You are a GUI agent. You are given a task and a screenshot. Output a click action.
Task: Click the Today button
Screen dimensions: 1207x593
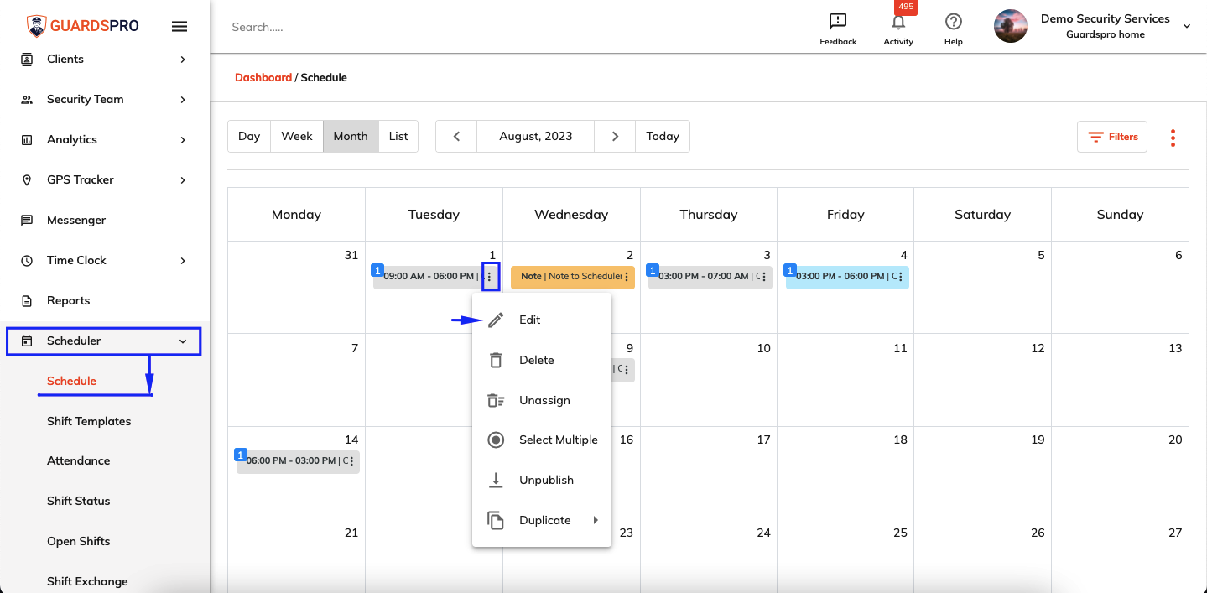pyautogui.click(x=662, y=136)
